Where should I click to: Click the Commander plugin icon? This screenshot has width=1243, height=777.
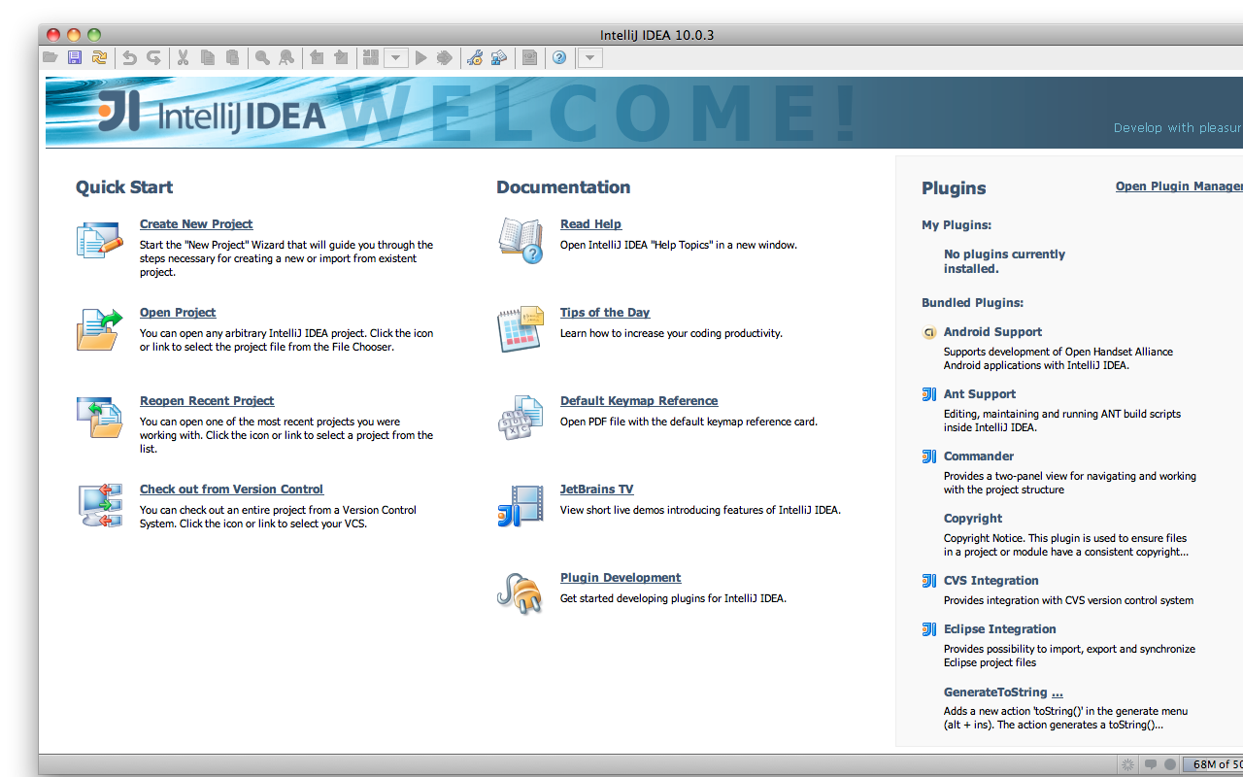click(929, 456)
